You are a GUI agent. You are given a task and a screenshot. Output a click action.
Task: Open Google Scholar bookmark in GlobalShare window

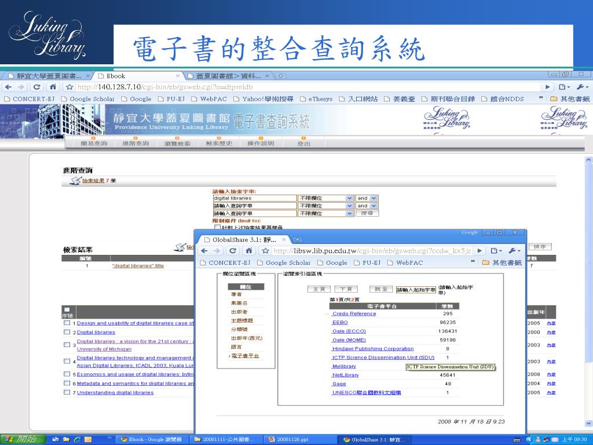pos(284,262)
